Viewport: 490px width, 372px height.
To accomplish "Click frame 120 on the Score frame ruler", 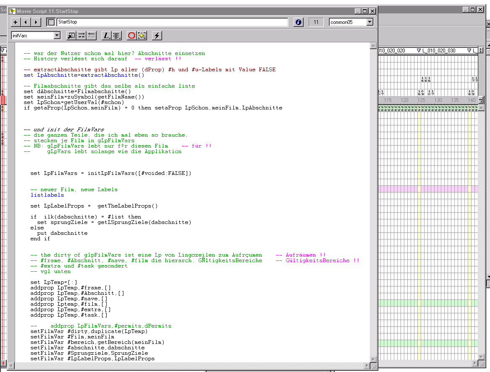I will (404, 100).
